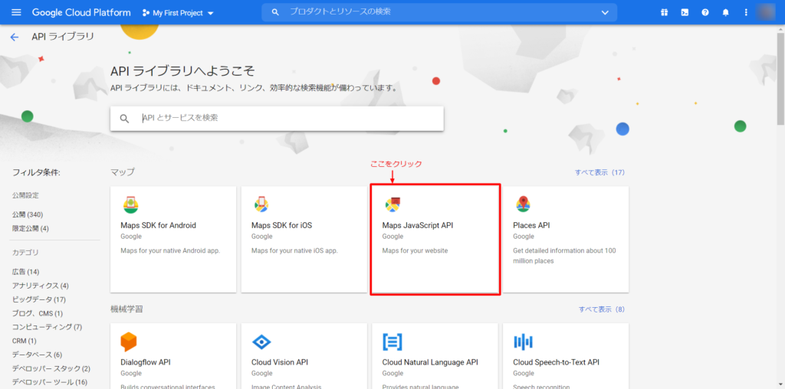Open the hamburger navigation menu

pos(16,12)
